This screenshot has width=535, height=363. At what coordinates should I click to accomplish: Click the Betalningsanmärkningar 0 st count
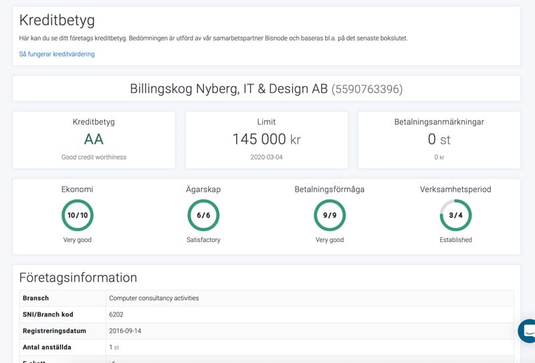[x=439, y=139]
